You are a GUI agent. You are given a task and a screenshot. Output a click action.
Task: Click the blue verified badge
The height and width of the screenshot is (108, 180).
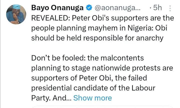point(88,8)
